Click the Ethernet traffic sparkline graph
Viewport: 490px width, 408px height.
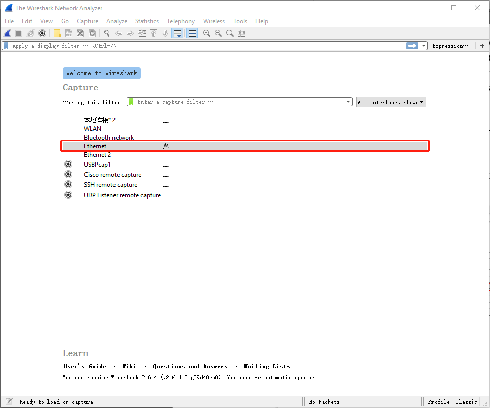click(x=166, y=146)
